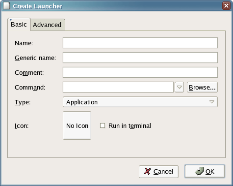233x186 pixels.
Task: Open the Type combo box showing Application
Action: [140, 102]
